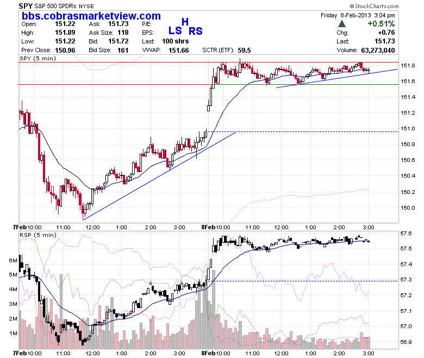Click the blue LS annotation
Viewport: 424px width, 358px height.
coord(175,30)
